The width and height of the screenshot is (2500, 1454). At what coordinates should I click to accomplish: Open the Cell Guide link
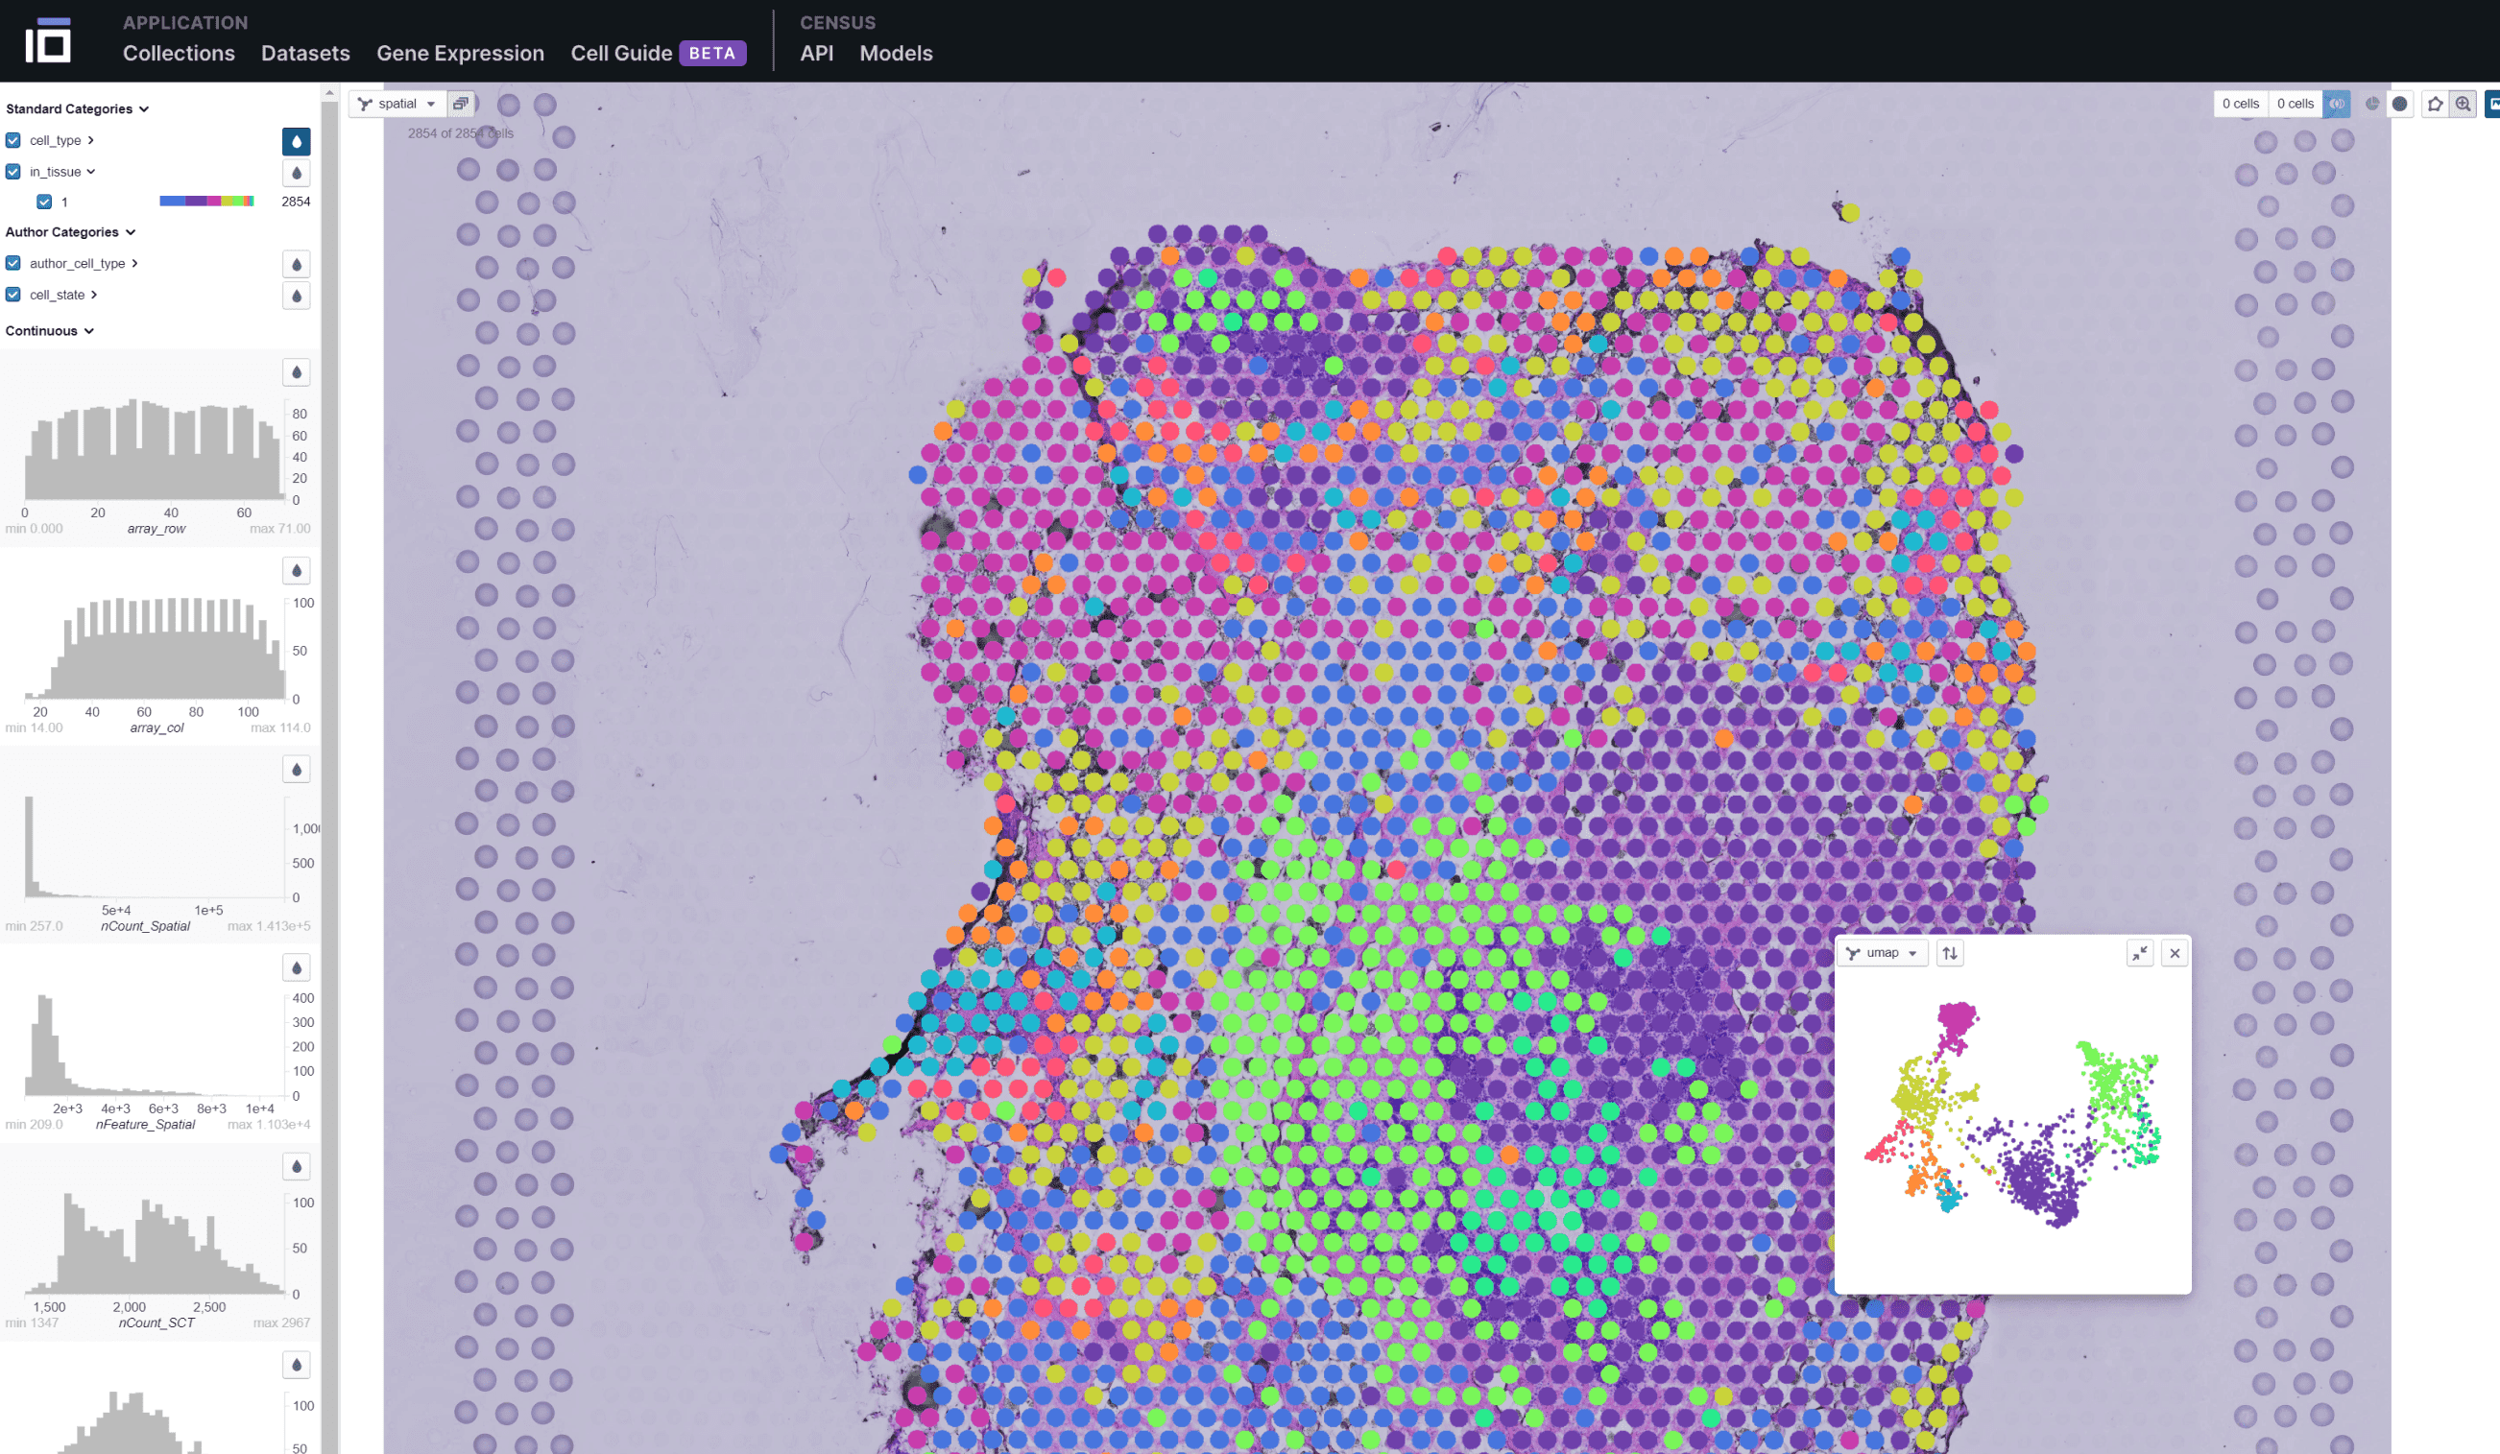point(621,54)
